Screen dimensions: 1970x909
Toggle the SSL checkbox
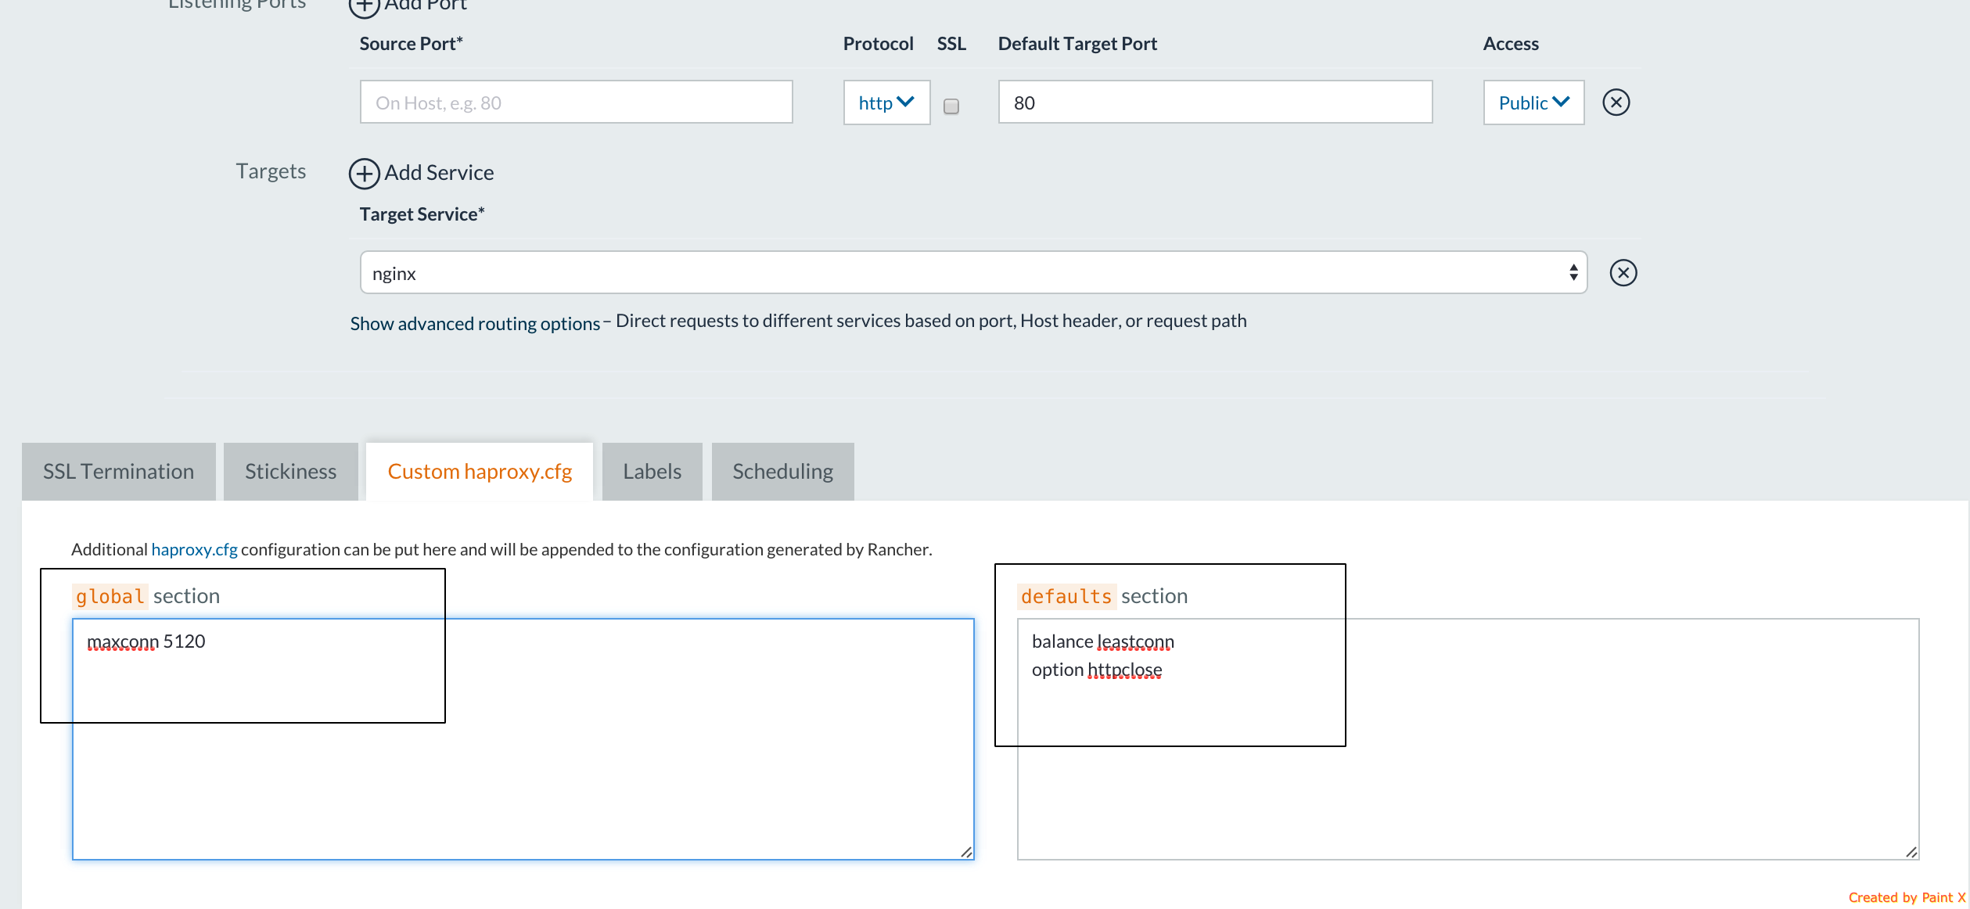click(x=951, y=106)
